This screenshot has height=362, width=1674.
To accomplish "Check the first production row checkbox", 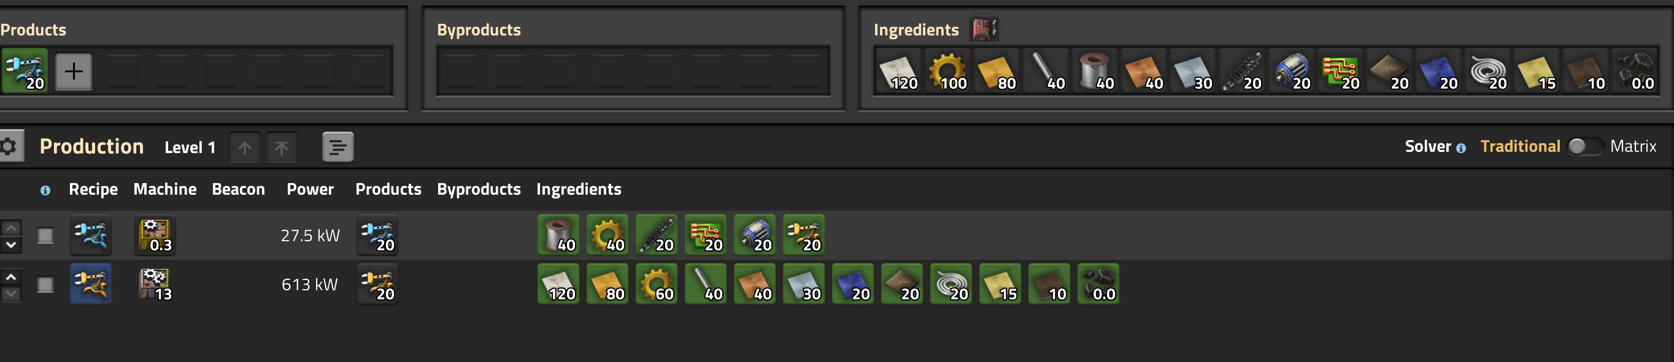I will 45,235.
